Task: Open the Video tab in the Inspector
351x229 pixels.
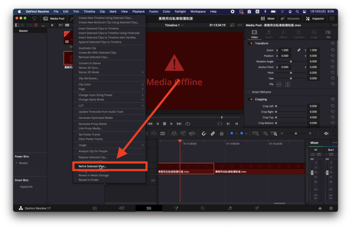Action: coord(254,34)
